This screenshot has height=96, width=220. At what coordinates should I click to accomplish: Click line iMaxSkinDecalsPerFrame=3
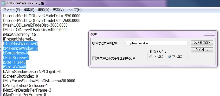(x=27, y=90)
